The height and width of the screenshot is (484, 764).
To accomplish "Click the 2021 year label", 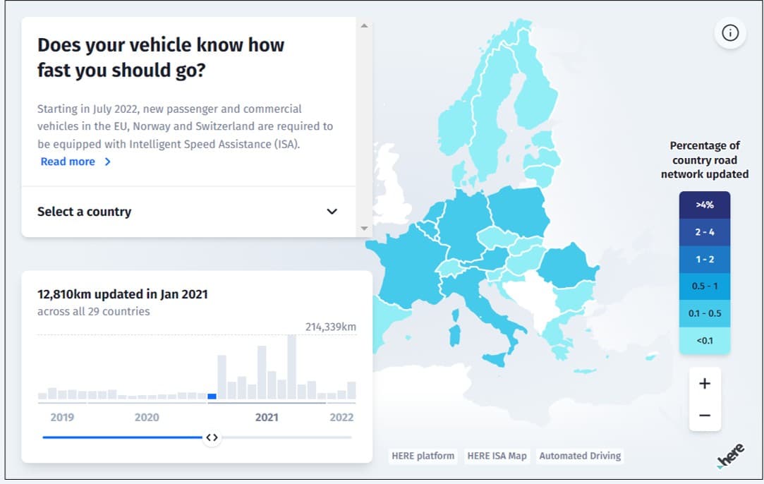I will [267, 417].
